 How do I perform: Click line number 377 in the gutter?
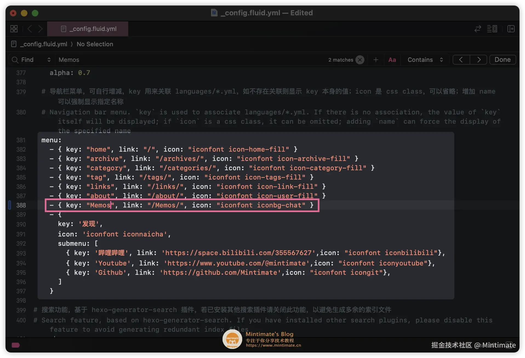[x=21, y=73]
